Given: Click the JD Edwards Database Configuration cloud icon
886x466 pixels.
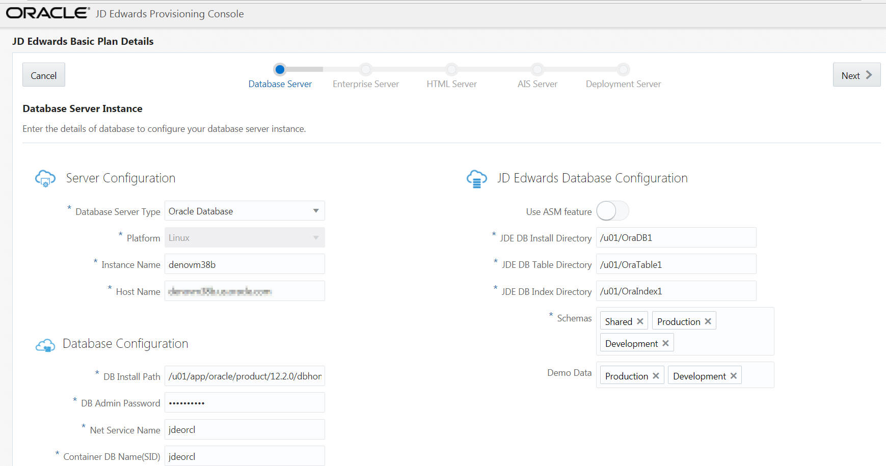Looking at the screenshot, I should [476, 178].
